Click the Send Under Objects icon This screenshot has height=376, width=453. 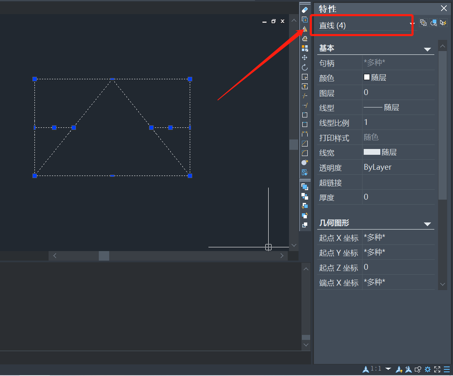point(305,215)
